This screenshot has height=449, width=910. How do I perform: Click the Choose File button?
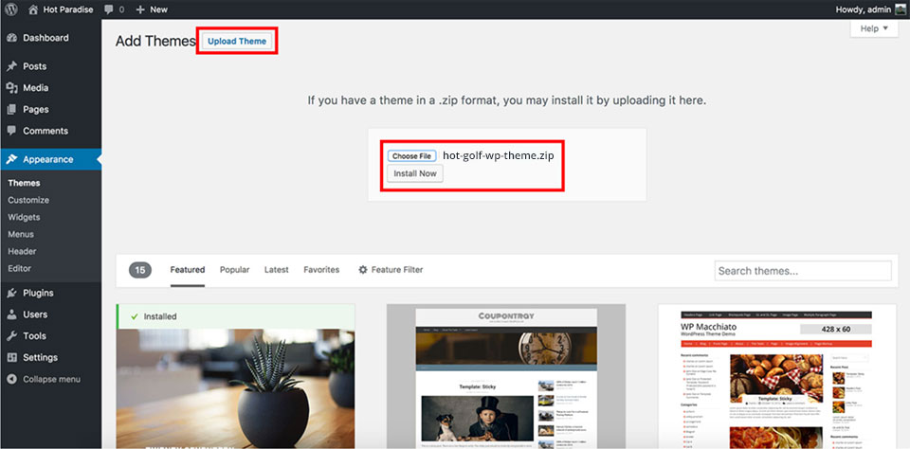tap(412, 156)
